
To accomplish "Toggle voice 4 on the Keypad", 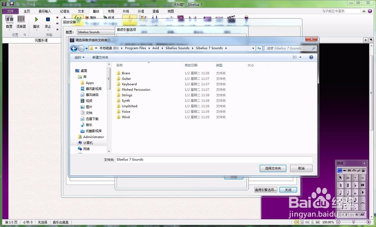I will (357, 215).
